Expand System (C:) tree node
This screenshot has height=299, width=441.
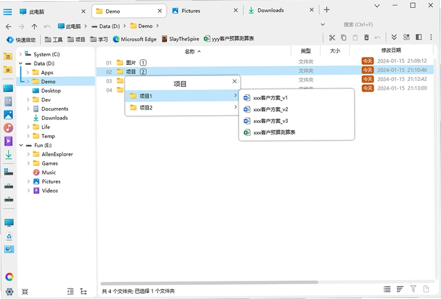20,54
